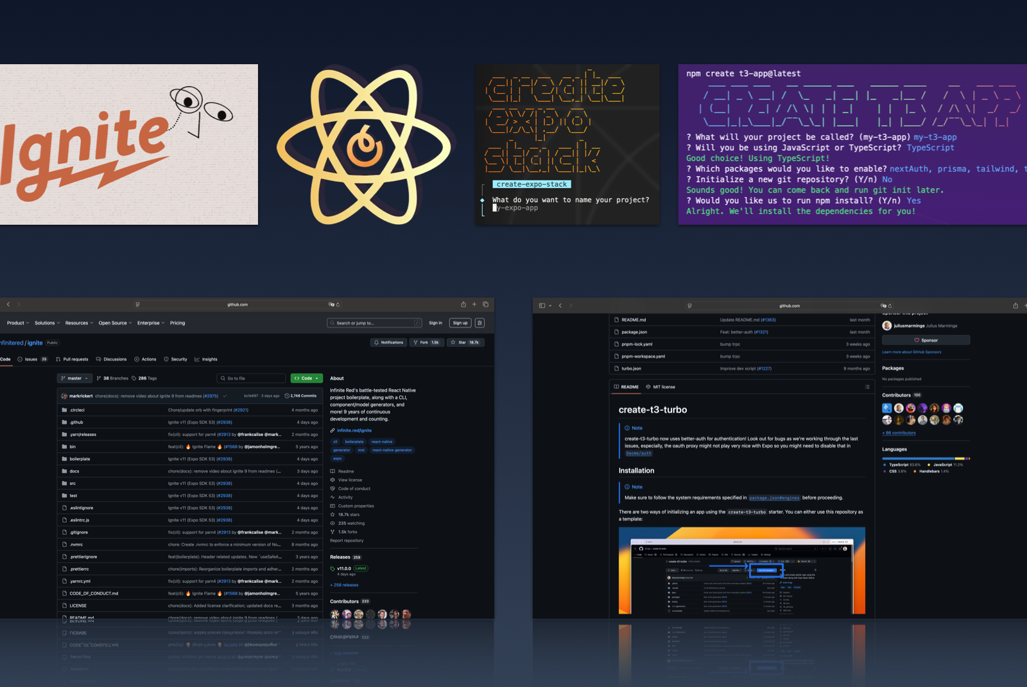Expand the Open Source navigation menu
The image size is (1027, 687).
tap(114, 323)
